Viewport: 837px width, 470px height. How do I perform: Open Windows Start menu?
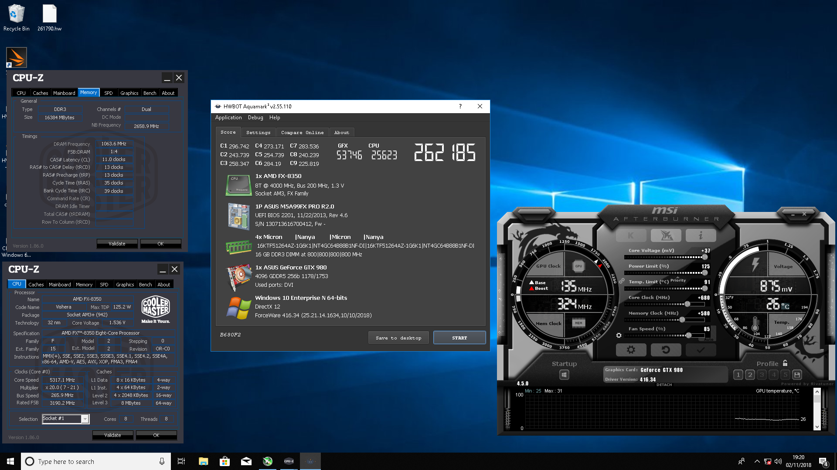point(10,461)
